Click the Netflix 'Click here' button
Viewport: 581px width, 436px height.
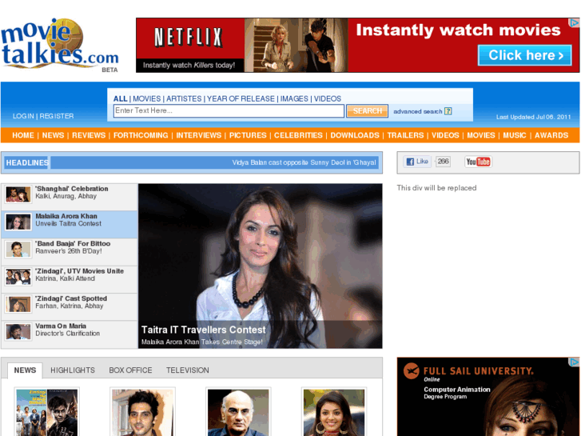pos(525,55)
